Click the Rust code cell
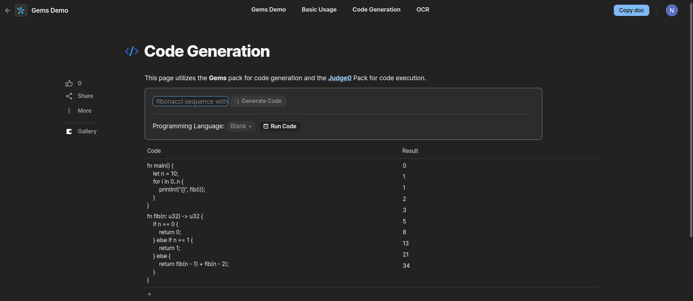Screen dimensions: 693x301 point(272,223)
